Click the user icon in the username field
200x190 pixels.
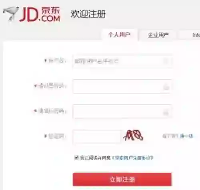pyautogui.click(x=166, y=62)
